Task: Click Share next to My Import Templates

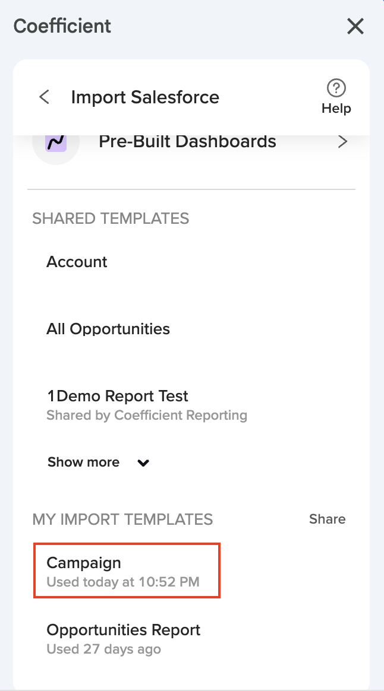Action: (327, 519)
